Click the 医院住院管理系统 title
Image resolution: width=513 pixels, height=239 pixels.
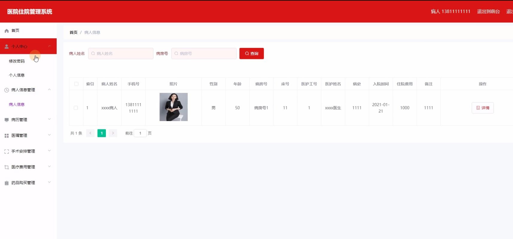(30, 12)
